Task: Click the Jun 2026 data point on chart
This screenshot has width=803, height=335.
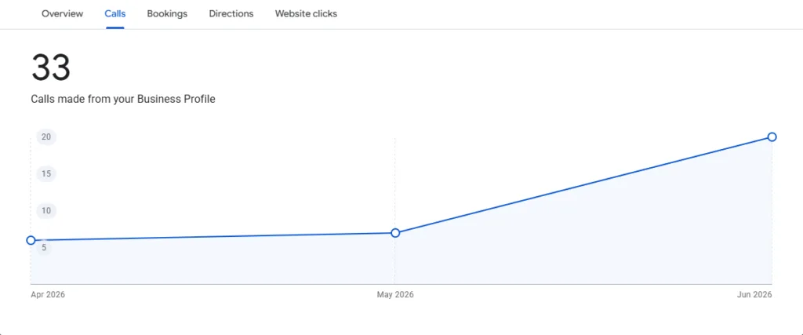Action: (x=772, y=137)
